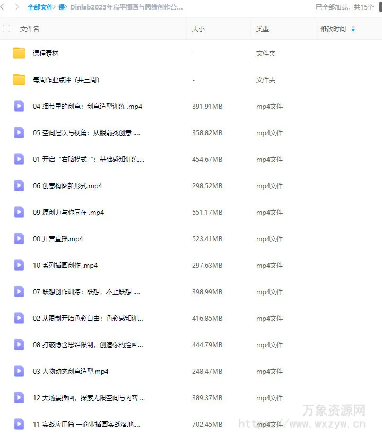Screen dimensions: 382x442
Task: Select the 12 大场景插画 file row
Action: click(x=191, y=397)
